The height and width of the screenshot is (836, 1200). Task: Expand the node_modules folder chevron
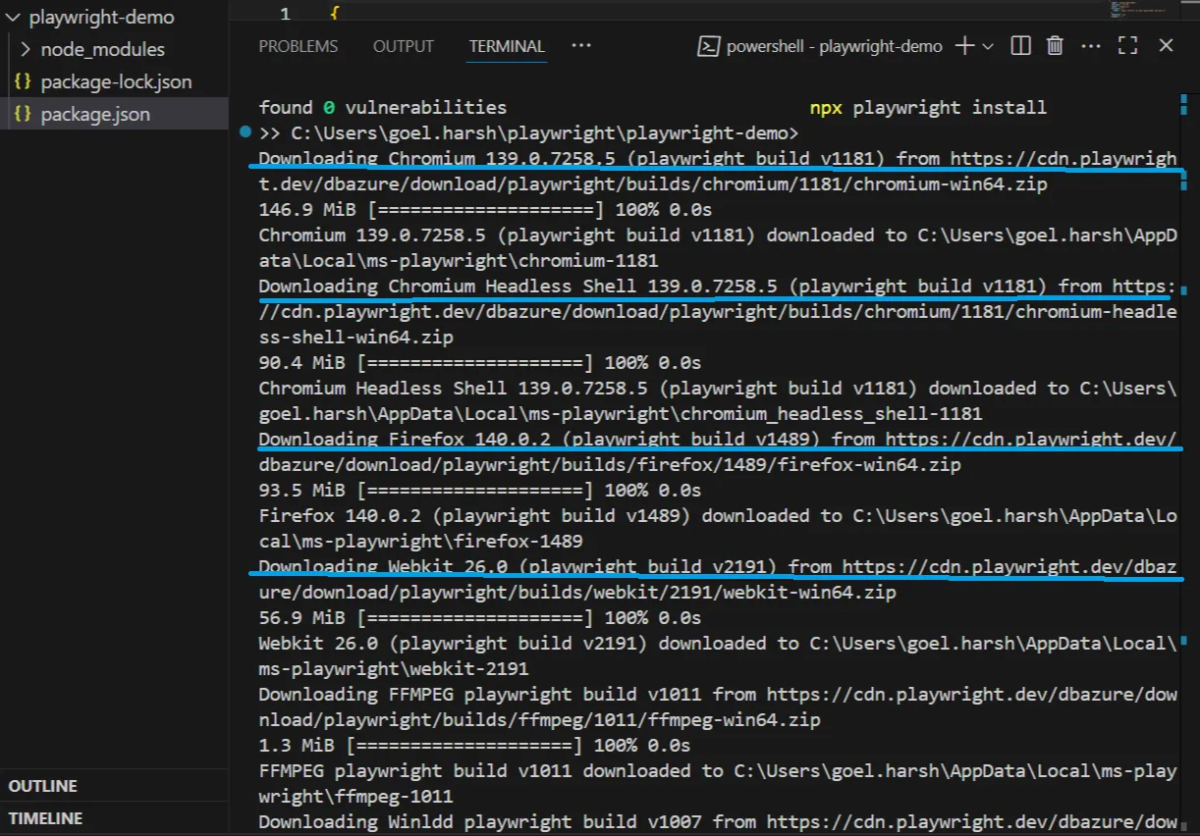26,49
